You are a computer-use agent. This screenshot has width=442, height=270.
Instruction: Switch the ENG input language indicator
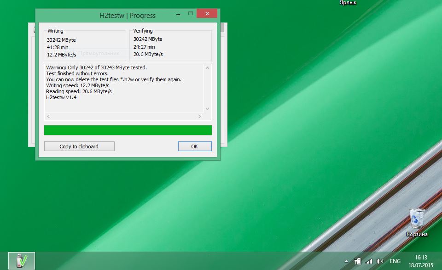click(395, 261)
